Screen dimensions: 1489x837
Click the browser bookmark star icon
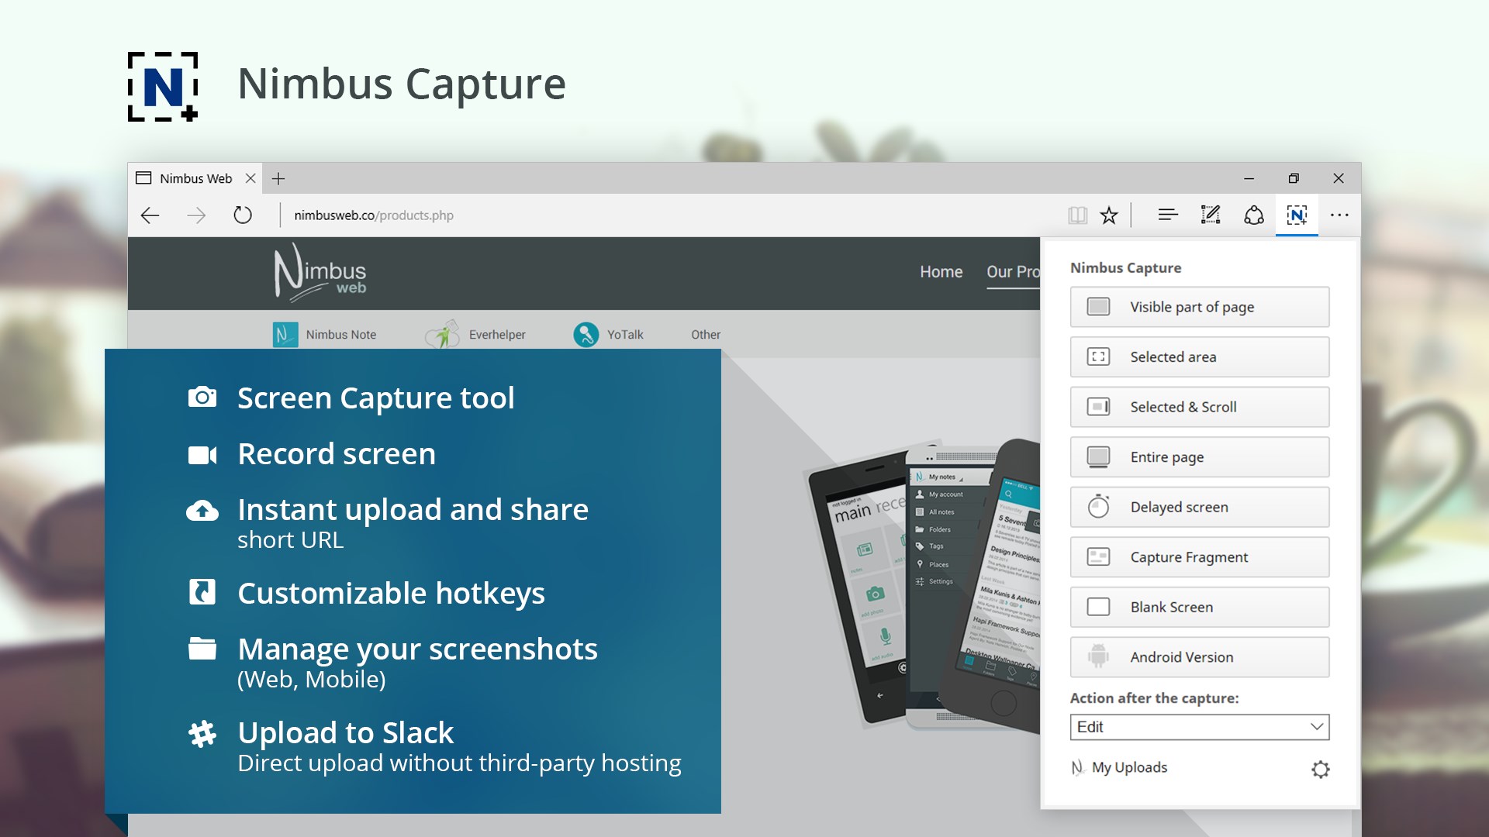click(x=1111, y=215)
